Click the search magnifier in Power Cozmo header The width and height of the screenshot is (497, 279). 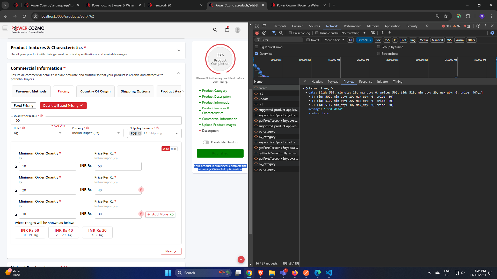215,30
